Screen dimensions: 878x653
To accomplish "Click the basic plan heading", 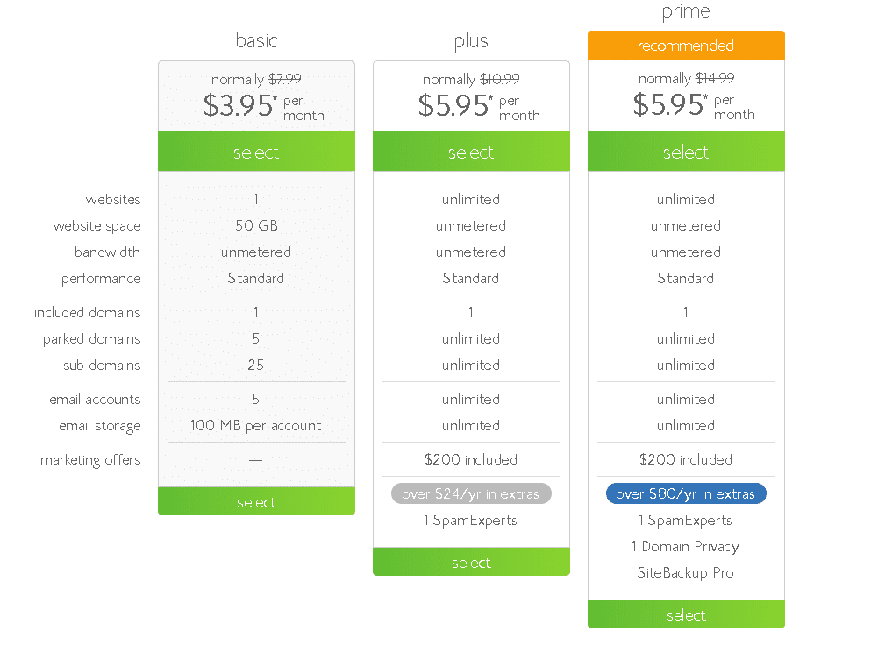I will (256, 40).
